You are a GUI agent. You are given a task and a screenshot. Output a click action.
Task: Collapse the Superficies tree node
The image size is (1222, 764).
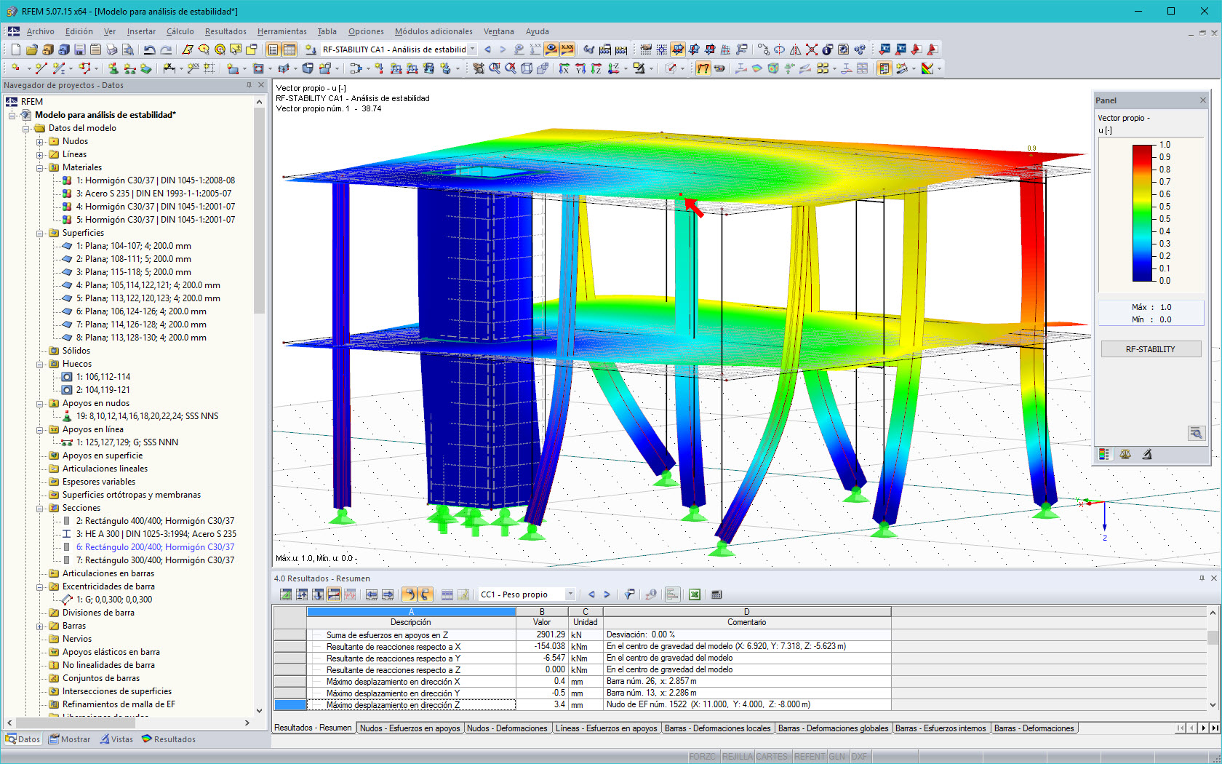click(x=40, y=233)
